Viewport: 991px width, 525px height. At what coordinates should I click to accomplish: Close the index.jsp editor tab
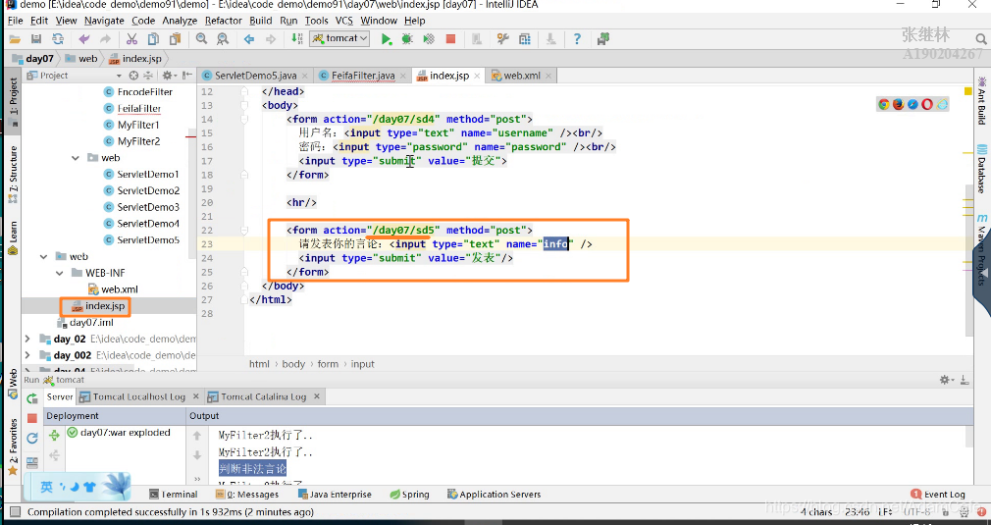pos(477,76)
